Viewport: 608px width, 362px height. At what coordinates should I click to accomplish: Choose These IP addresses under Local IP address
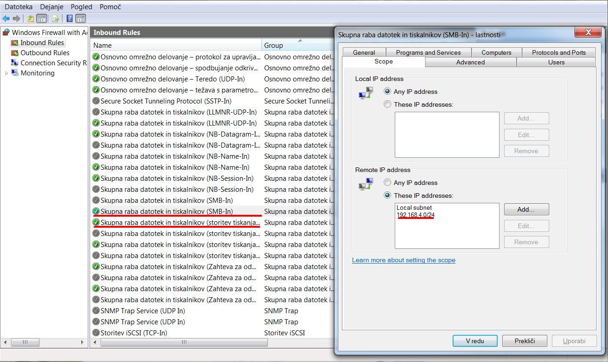point(387,104)
